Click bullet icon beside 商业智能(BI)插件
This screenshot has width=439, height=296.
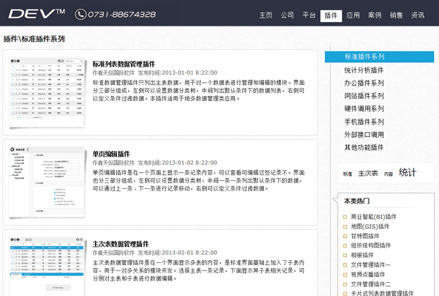(345, 217)
